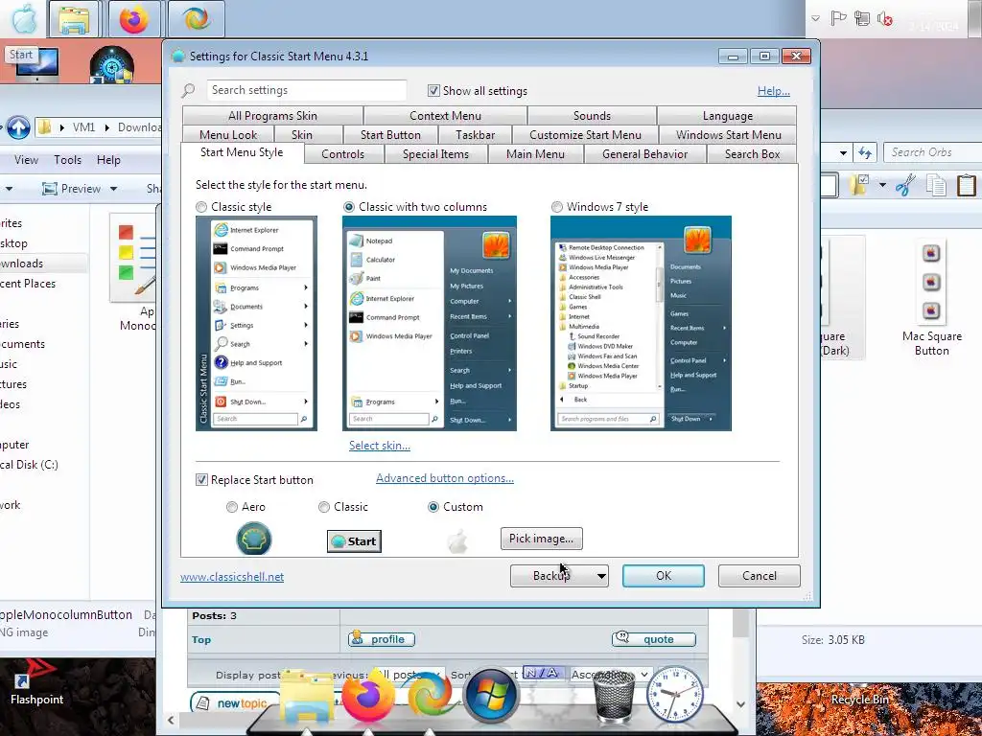Choose Windows 7 style radio button
This screenshot has height=736, width=982.
pyautogui.click(x=557, y=207)
